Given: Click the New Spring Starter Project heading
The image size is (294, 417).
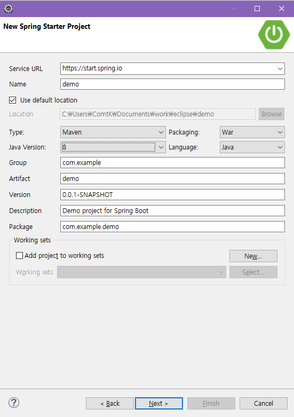Looking at the screenshot, I should [x=47, y=26].
